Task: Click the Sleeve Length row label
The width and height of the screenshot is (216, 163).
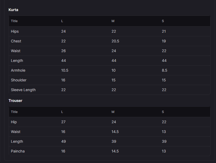Action: [23, 90]
